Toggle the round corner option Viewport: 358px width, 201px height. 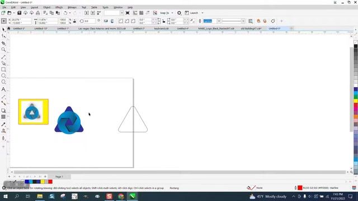[x=121, y=21]
